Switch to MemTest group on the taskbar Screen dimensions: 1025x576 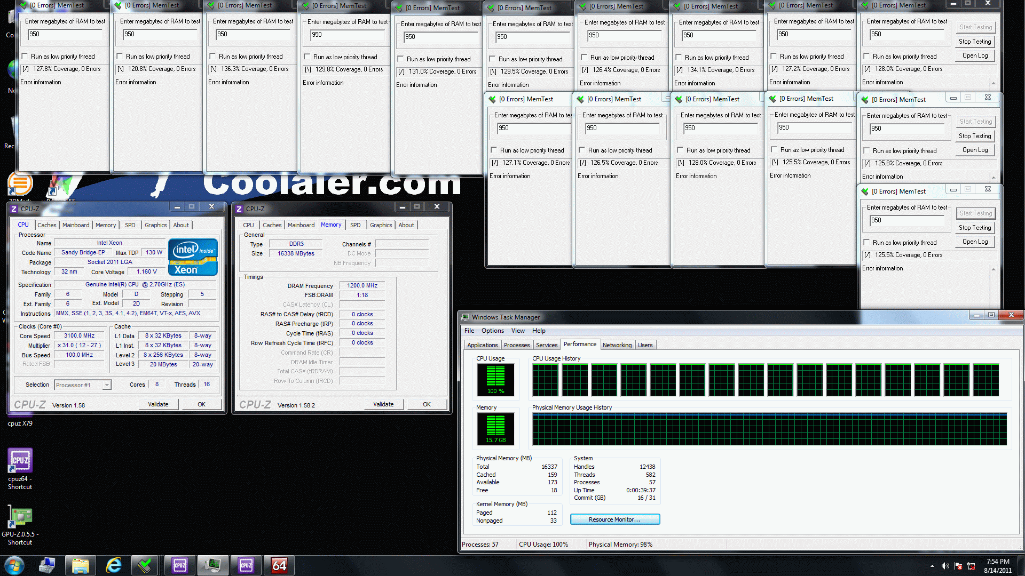point(146,565)
